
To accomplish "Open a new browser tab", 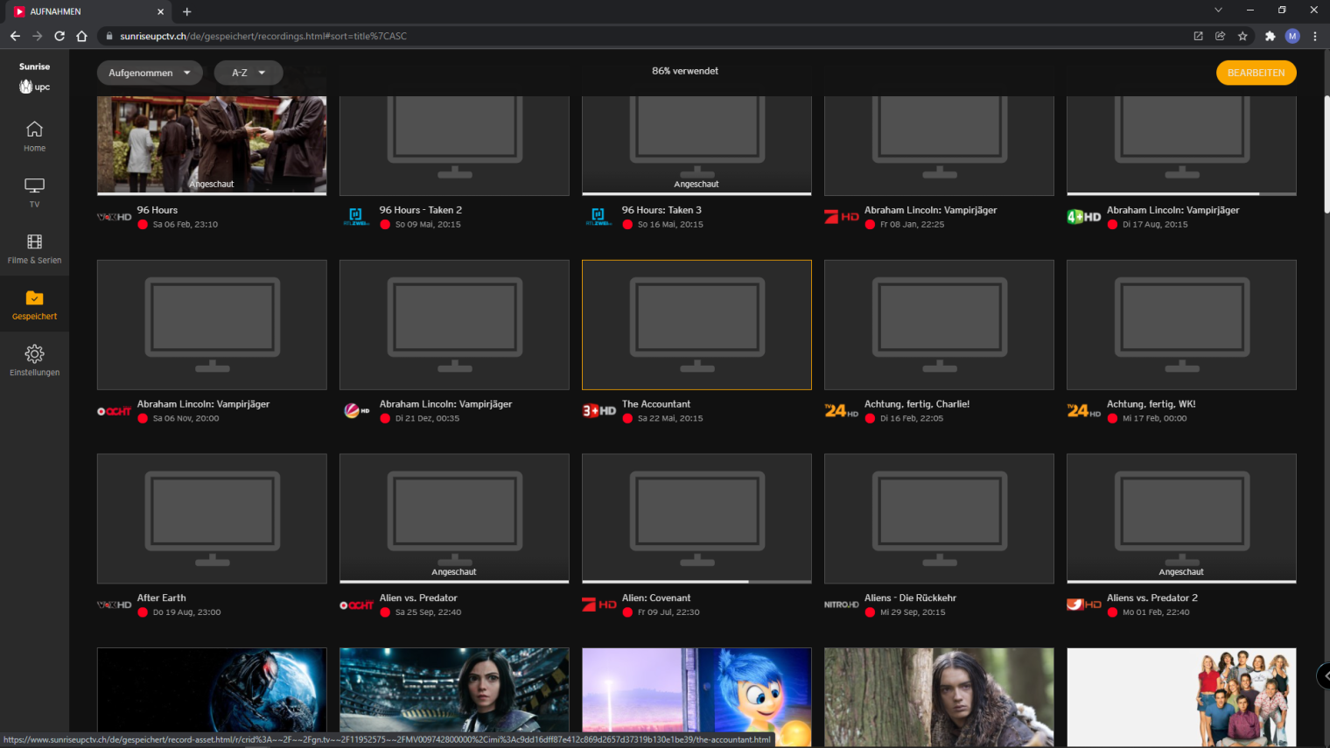I will [x=187, y=11].
